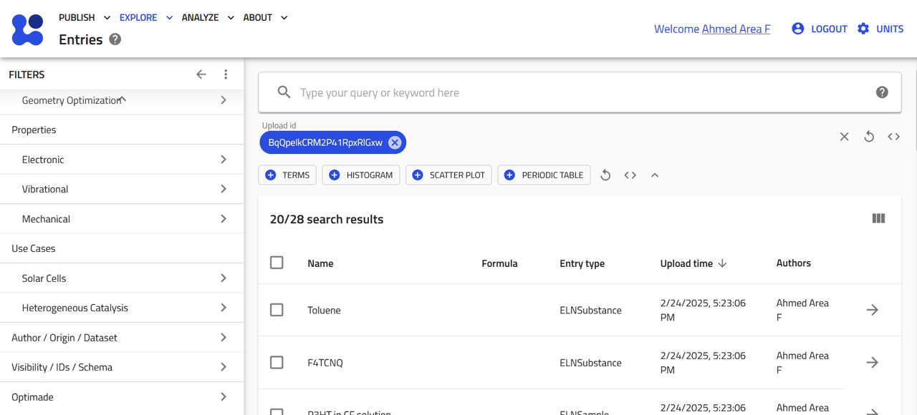Select the F4TCNQ entry checkbox
Image resolution: width=917 pixels, height=415 pixels.
tap(277, 363)
